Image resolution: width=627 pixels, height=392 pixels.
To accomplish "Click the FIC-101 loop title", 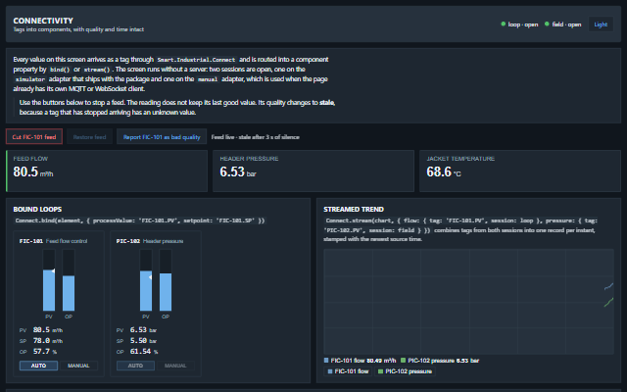I will (x=31, y=241).
